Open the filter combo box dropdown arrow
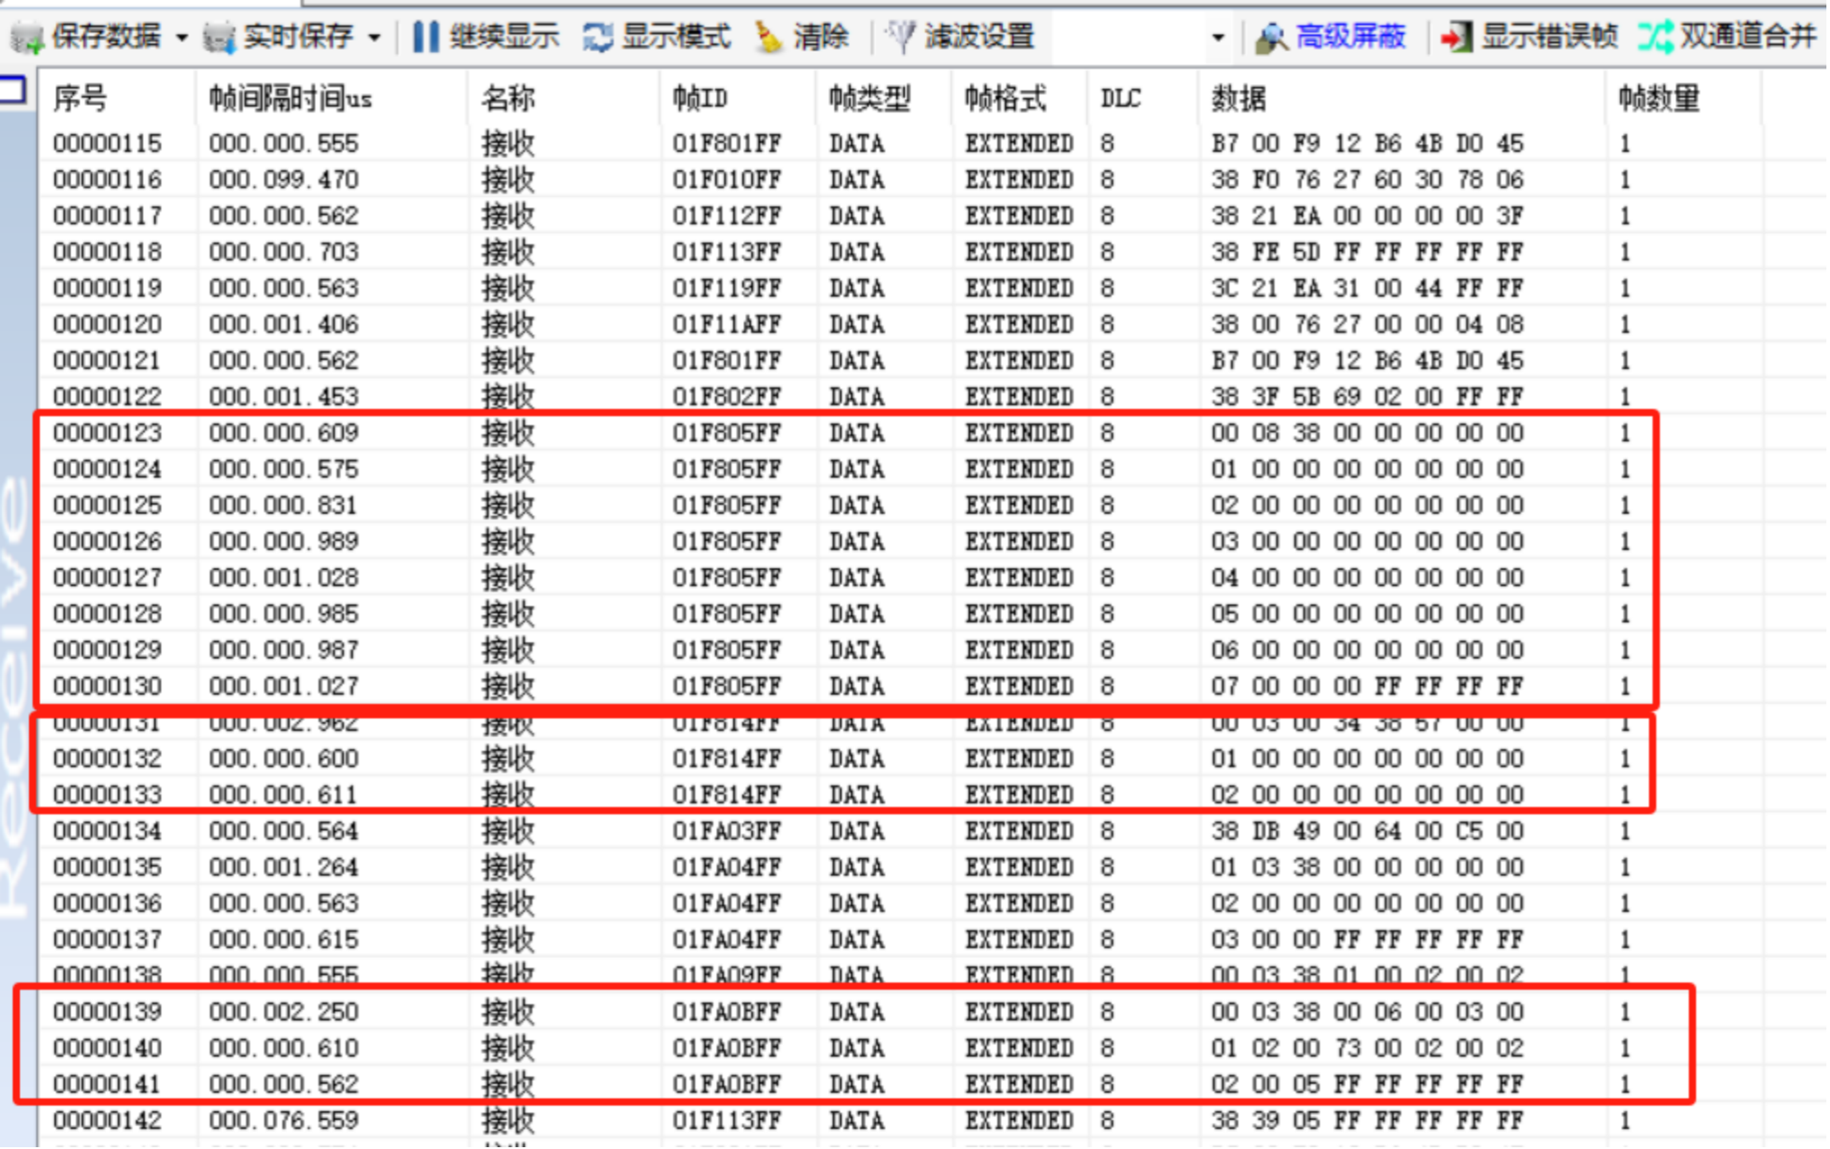Screen dimensions: 1830x1149 click(x=1218, y=38)
